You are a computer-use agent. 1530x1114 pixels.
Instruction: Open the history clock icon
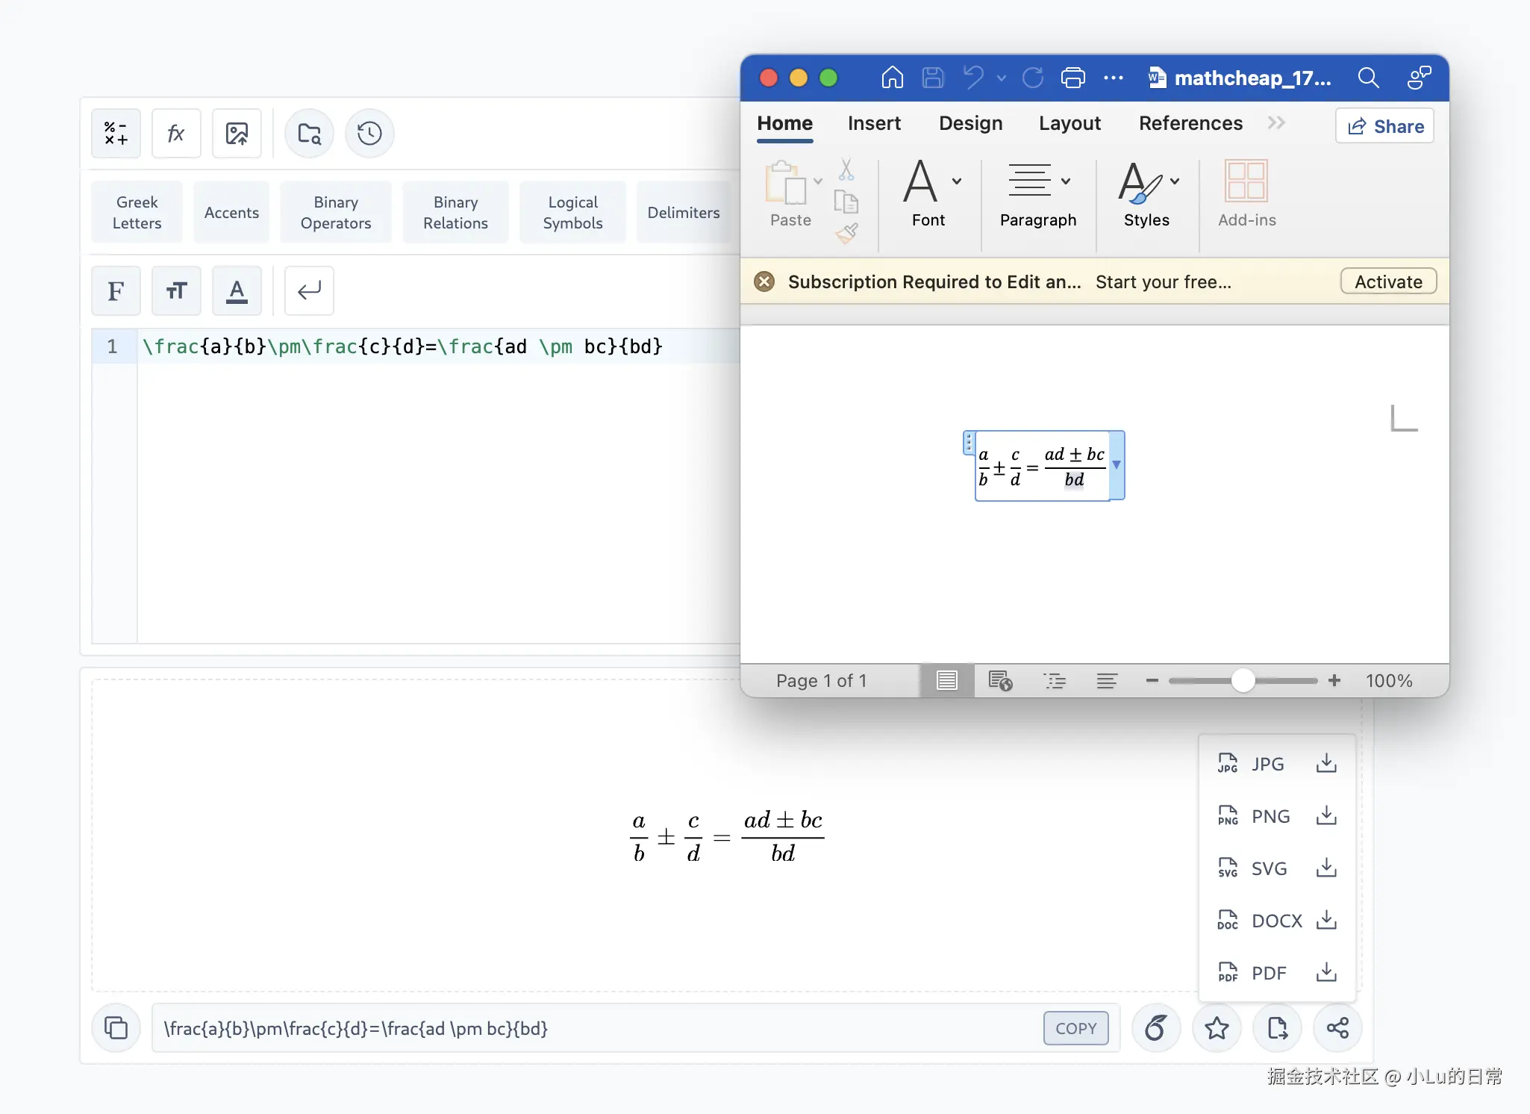pos(369,134)
